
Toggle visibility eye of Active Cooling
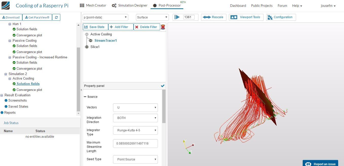tap(87, 34)
